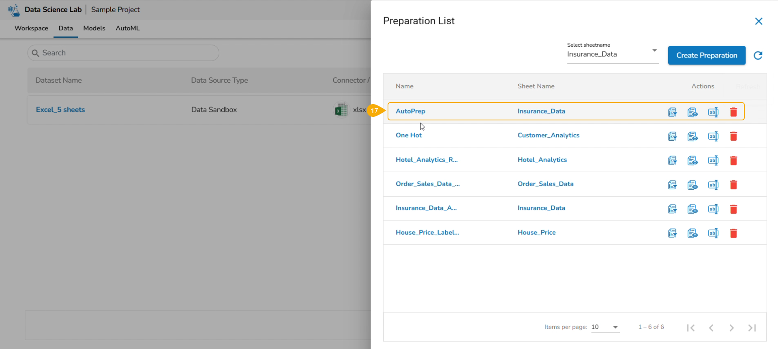Preview the Insurance_Data_A... preparation via eye icon
Image resolution: width=778 pixels, height=349 pixels.
point(692,209)
